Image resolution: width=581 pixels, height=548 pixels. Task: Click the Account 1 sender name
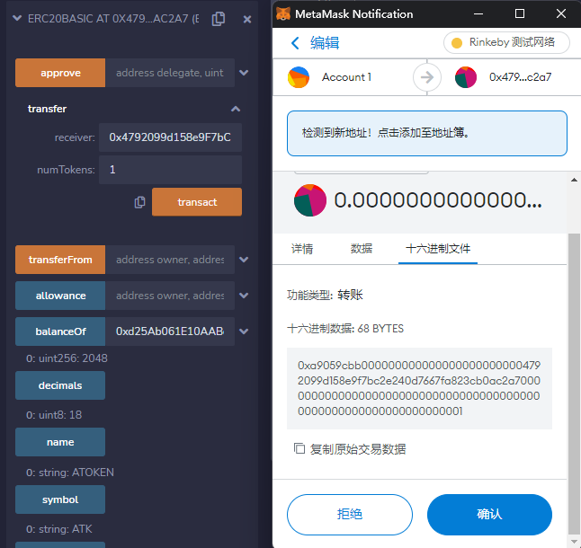(x=346, y=77)
